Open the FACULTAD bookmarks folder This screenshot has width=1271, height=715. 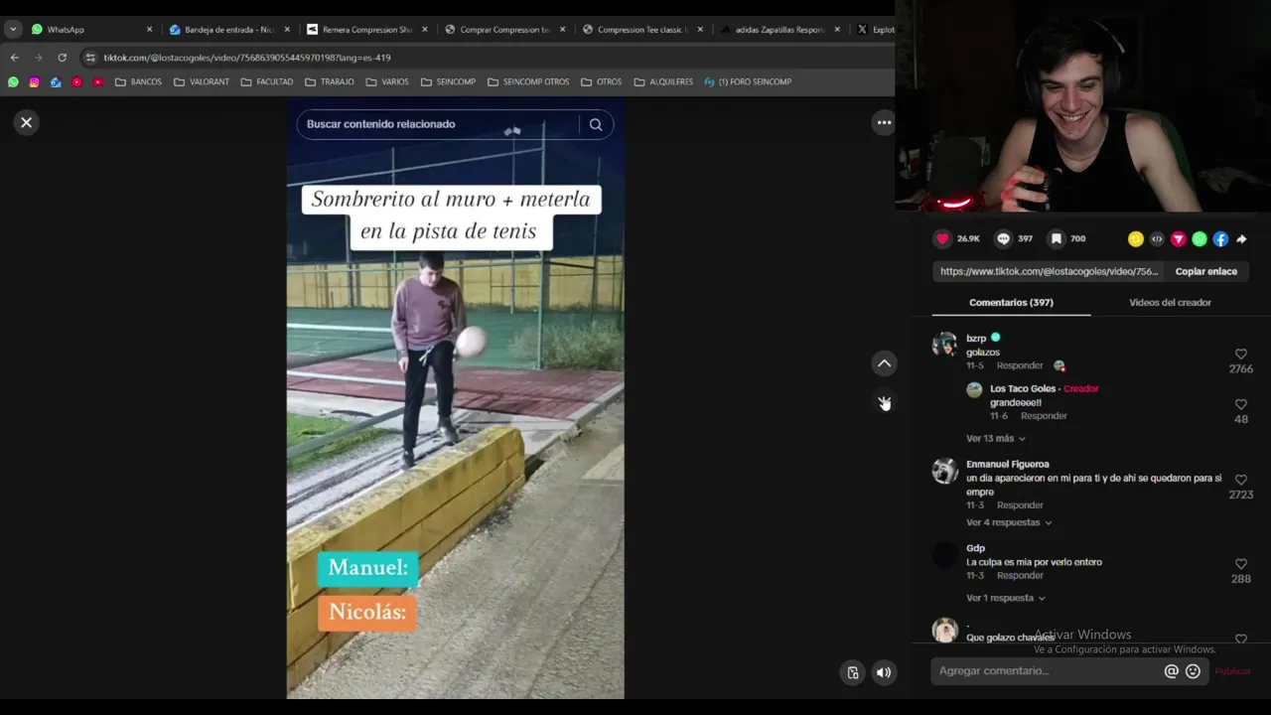click(x=266, y=81)
